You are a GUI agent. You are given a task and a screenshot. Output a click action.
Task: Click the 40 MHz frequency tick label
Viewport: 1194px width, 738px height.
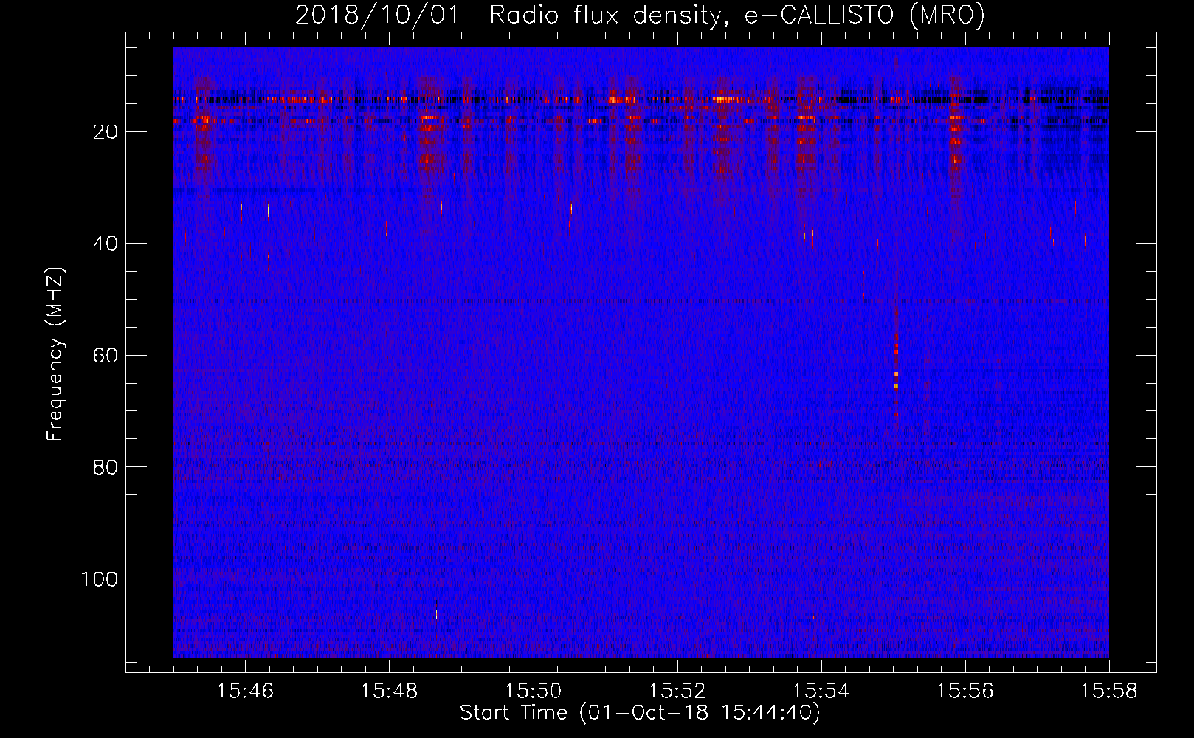106,244
